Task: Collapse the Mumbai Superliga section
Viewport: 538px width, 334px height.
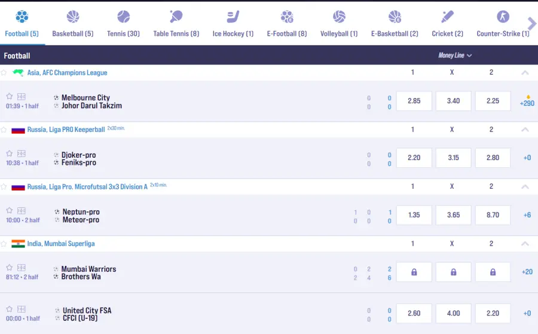Action: point(525,243)
